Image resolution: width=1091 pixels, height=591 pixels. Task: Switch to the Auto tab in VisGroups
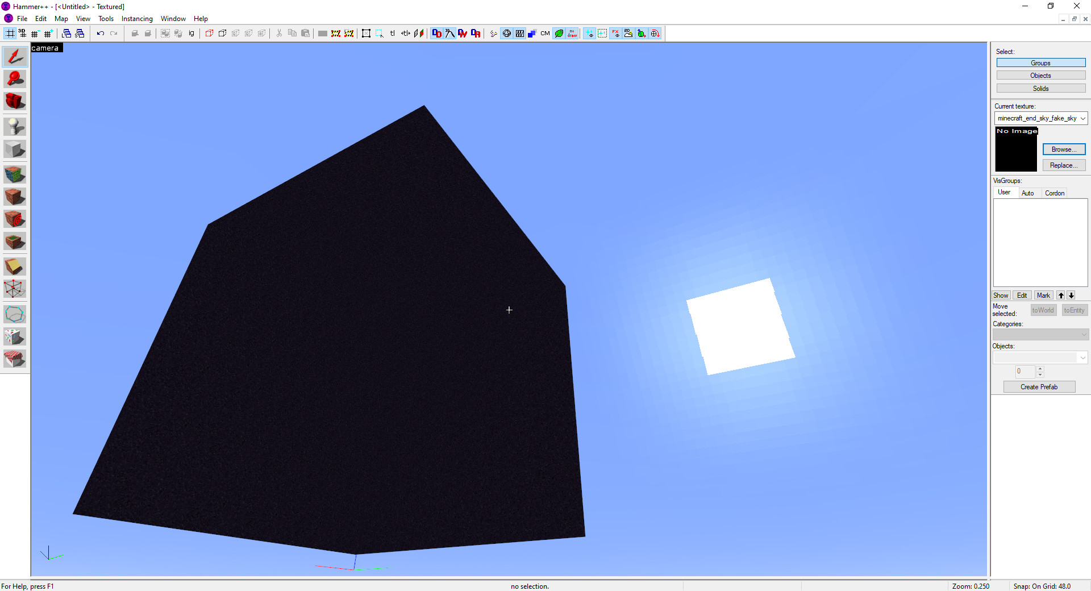click(x=1029, y=193)
